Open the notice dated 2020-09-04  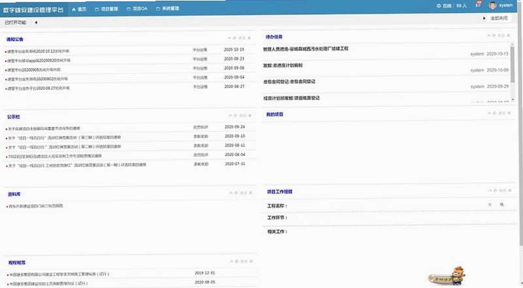tap(37, 79)
